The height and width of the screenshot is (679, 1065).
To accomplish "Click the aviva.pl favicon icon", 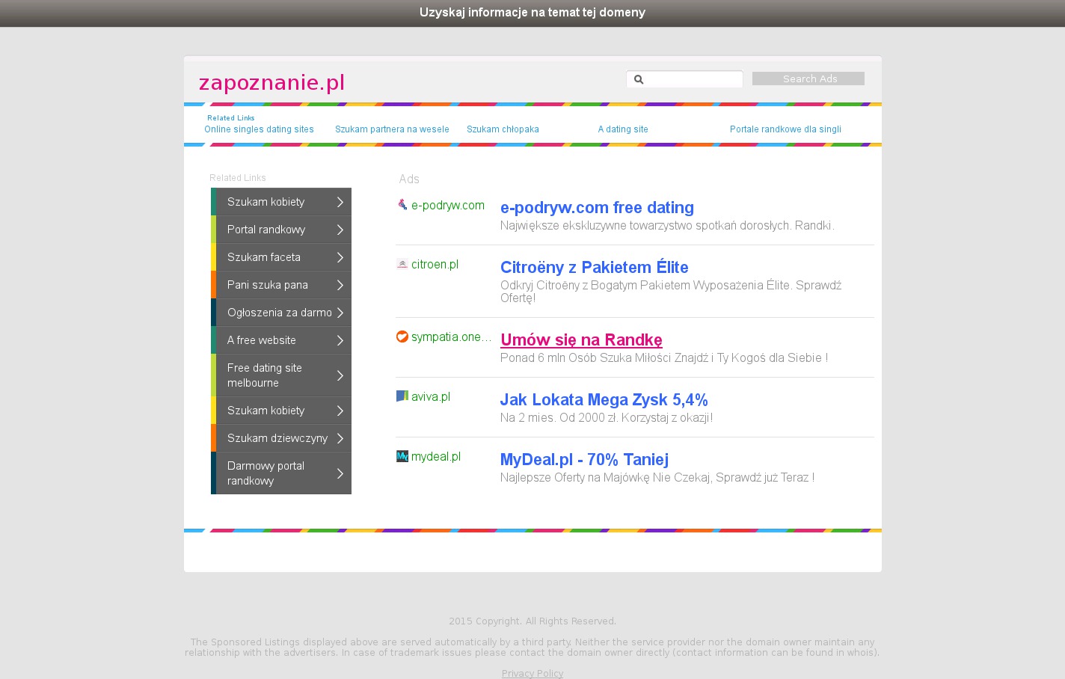I will coord(402,396).
